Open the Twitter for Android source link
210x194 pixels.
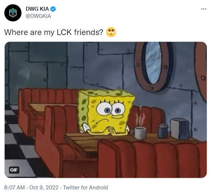point(85,188)
